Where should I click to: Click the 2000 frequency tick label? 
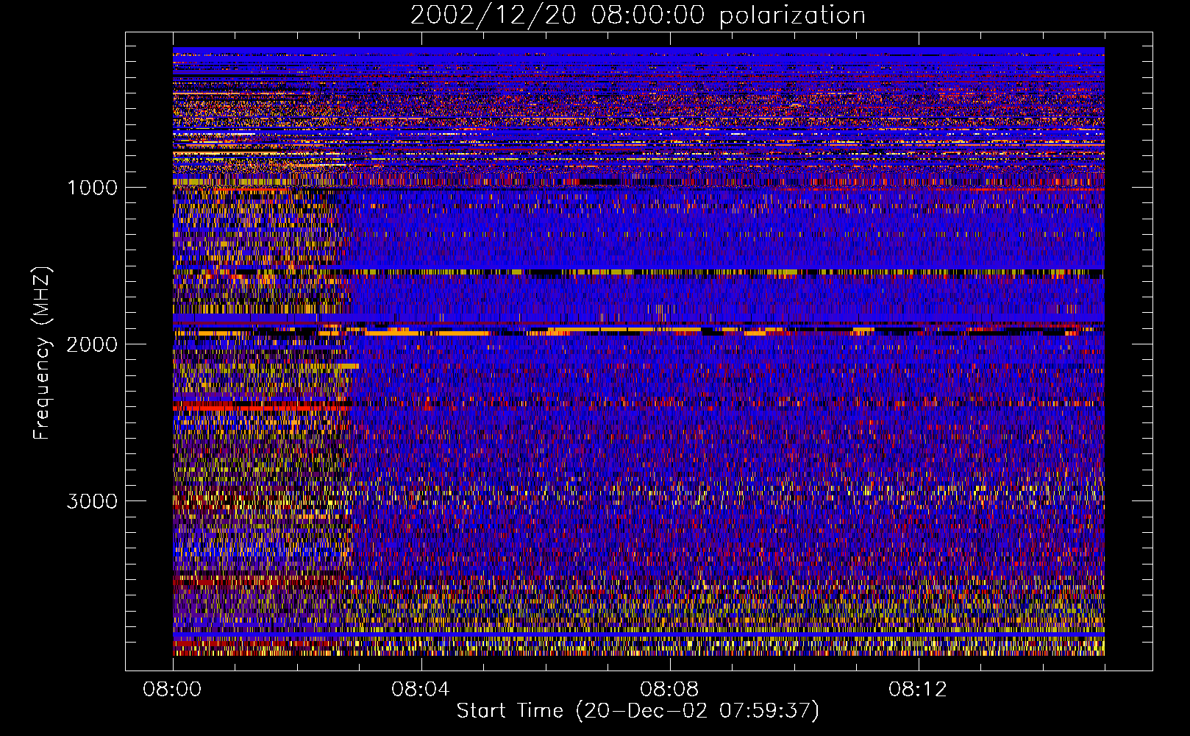93,344
